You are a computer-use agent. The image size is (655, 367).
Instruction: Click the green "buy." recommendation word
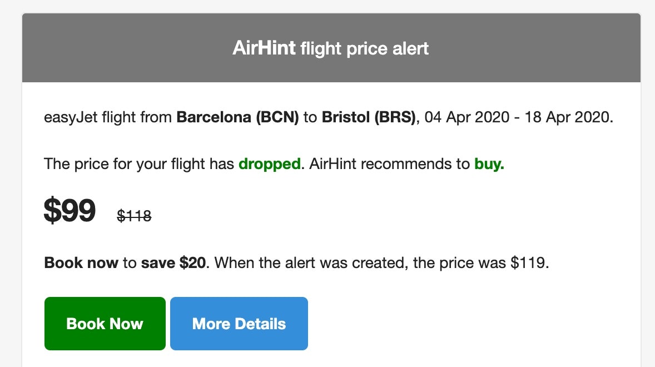[489, 164]
